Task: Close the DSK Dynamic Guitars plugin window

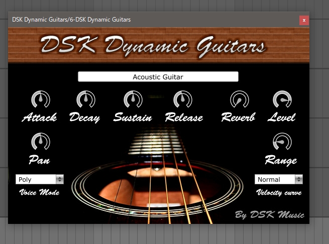Action: pos(304,20)
